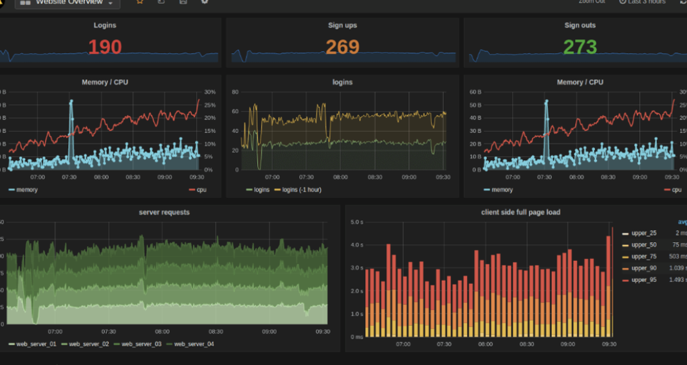Image resolution: width=687 pixels, height=365 pixels.
Task: Open the lowercase logins graph panel title
Action: click(342, 82)
